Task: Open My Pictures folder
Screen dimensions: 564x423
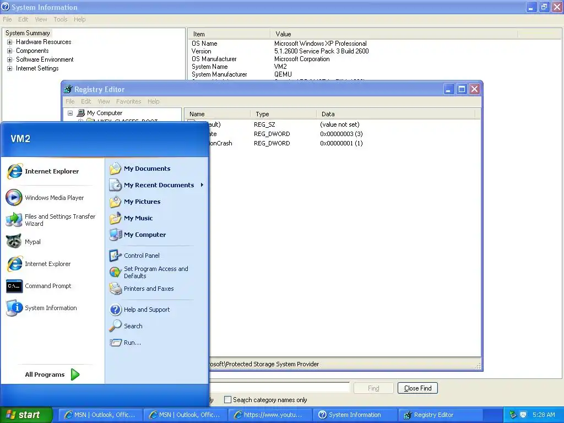Action: (135, 202)
